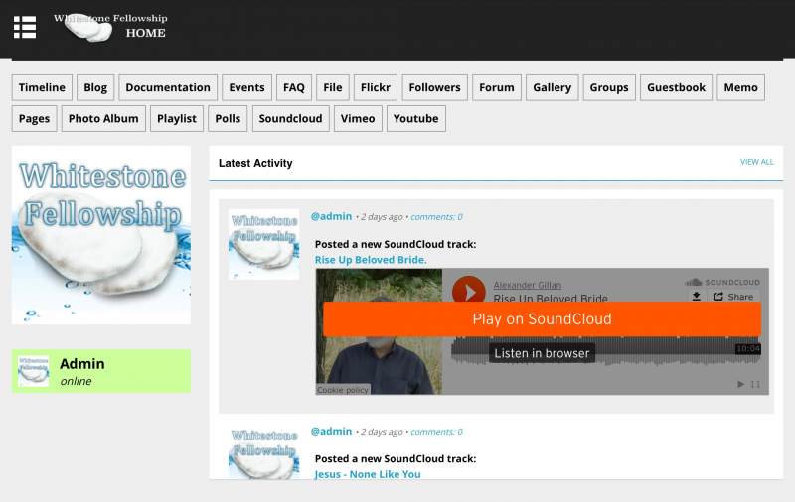Open the Alexander Gillan artist link
The height and width of the screenshot is (502, 795).
pyautogui.click(x=528, y=284)
